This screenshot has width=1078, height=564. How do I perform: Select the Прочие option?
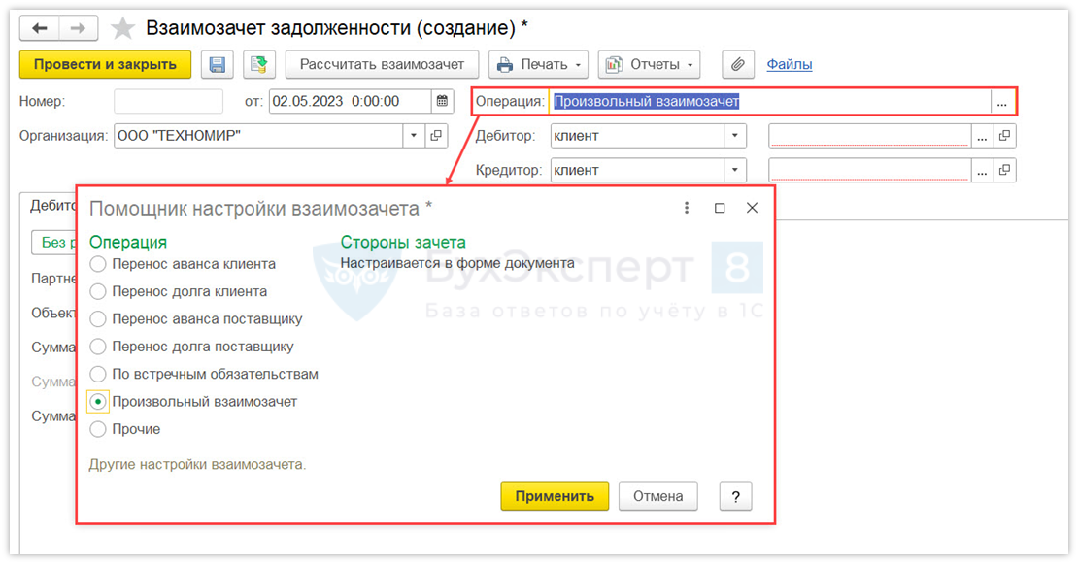tap(124, 429)
